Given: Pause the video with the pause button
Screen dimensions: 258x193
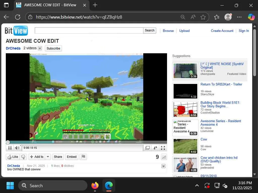Looking at the screenshot, I should coord(10,148).
